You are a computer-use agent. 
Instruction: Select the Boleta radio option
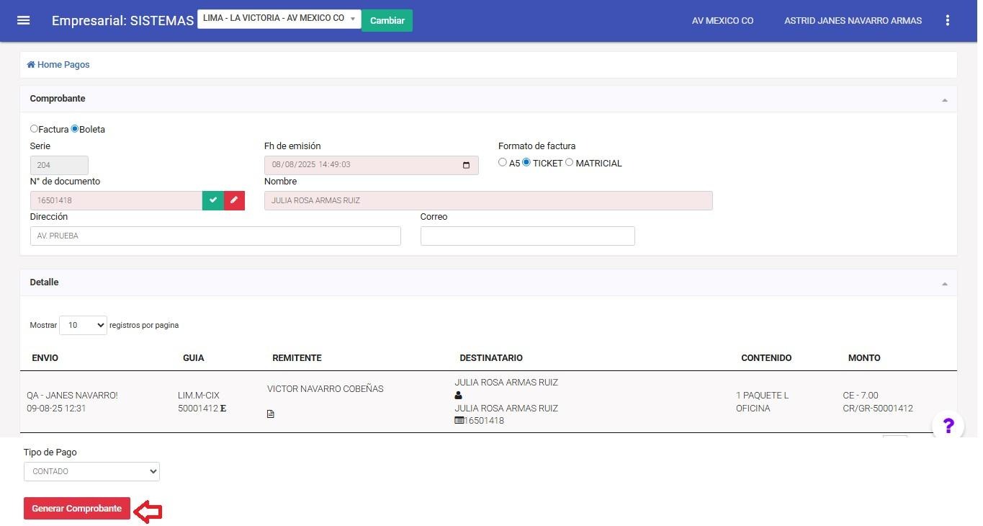click(x=75, y=129)
